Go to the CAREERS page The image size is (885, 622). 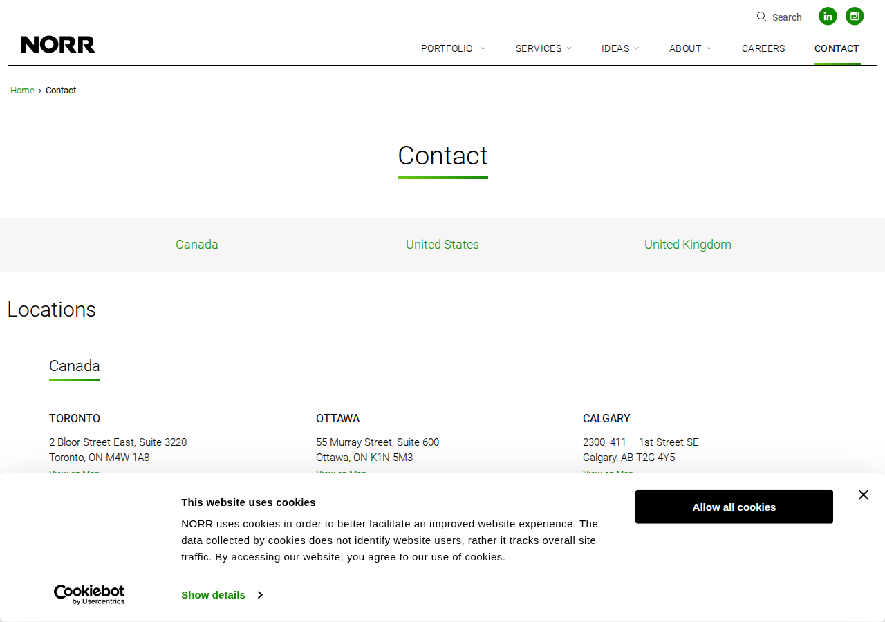click(x=763, y=48)
